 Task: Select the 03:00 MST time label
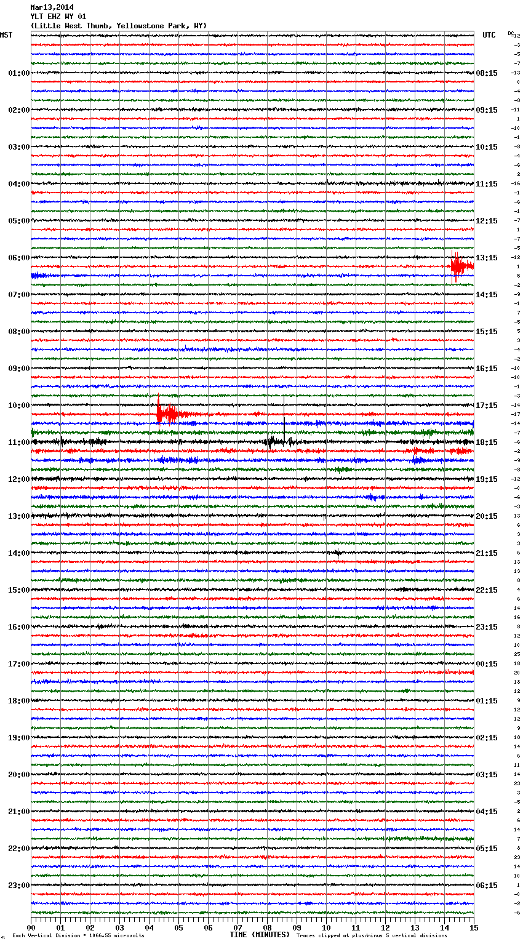click(18, 147)
